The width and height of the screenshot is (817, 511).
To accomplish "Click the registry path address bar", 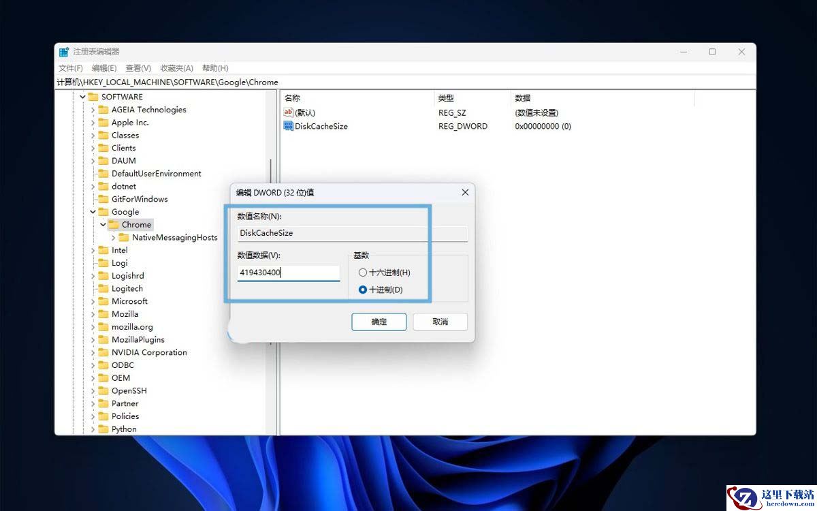I will (x=405, y=82).
